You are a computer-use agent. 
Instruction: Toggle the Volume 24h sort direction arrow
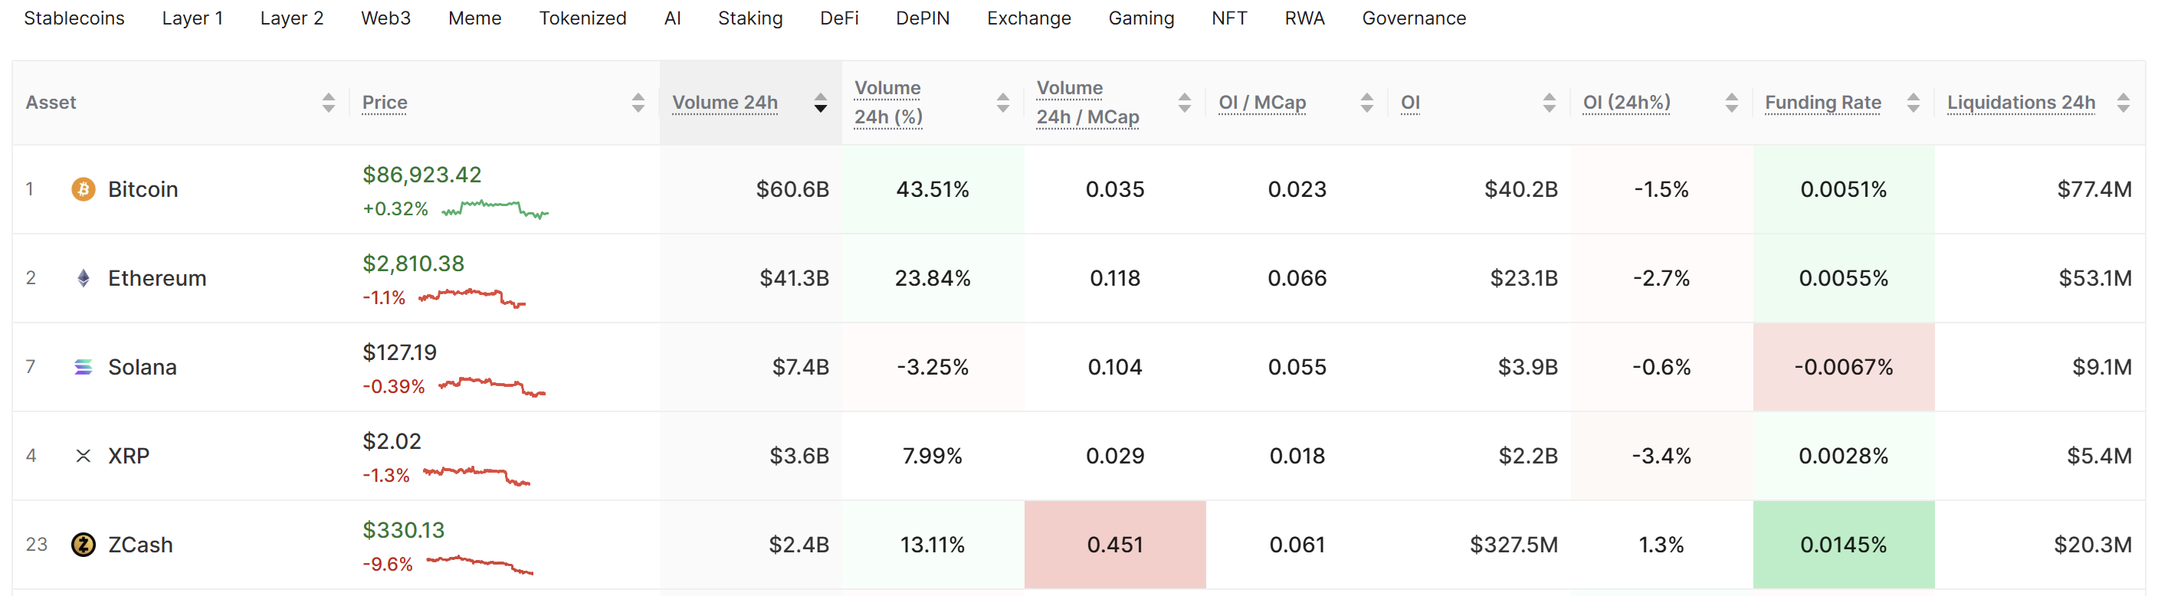click(820, 102)
